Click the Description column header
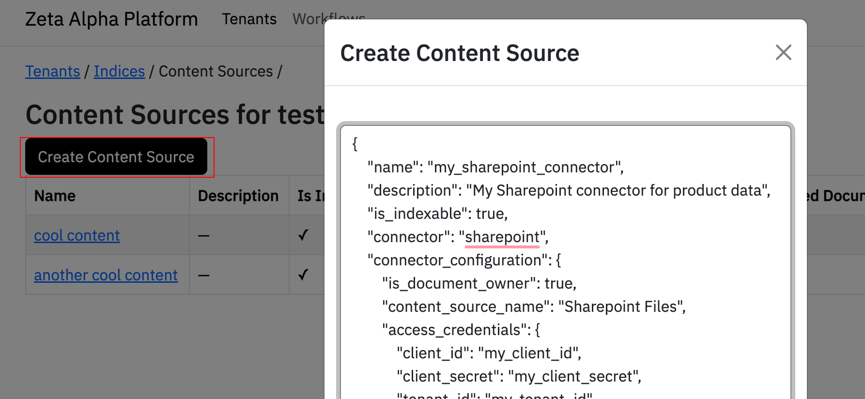The height and width of the screenshot is (399, 865). click(238, 196)
